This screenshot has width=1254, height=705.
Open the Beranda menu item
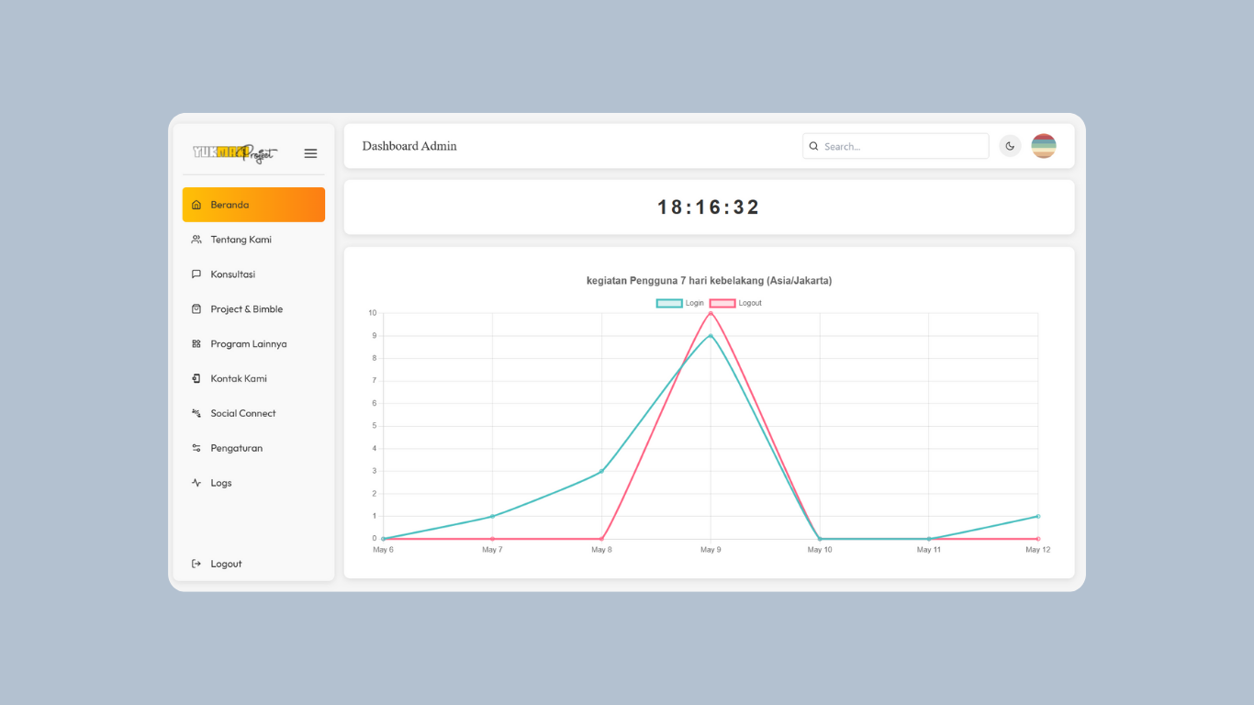pos(253,205)
